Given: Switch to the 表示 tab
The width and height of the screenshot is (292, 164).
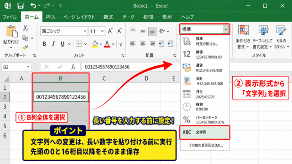Looking at the screenshot, I should (x=167, y=17).
